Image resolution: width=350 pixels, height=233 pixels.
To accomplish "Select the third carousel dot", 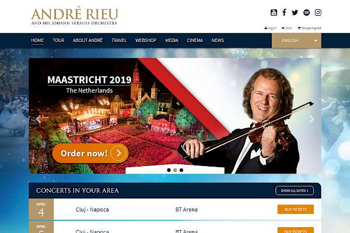I will point(181,170).
